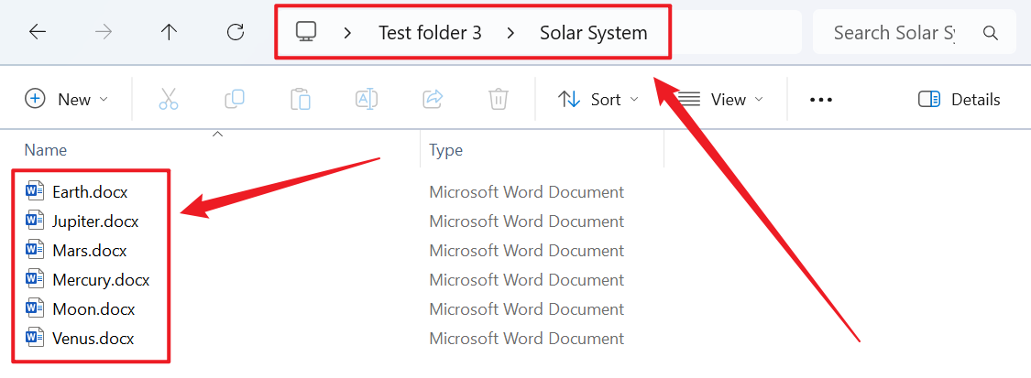Click the Cut scissors icon
This screenshot has width=1031, height=378.
click(x=169, y=99)
